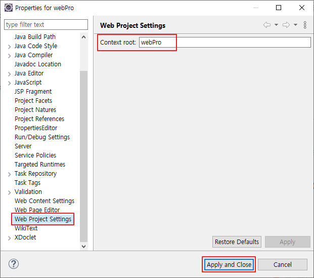This screenshot has width=314, height=278.
Task: Open Run/Debug Settings page
Action: coord(42,137)
